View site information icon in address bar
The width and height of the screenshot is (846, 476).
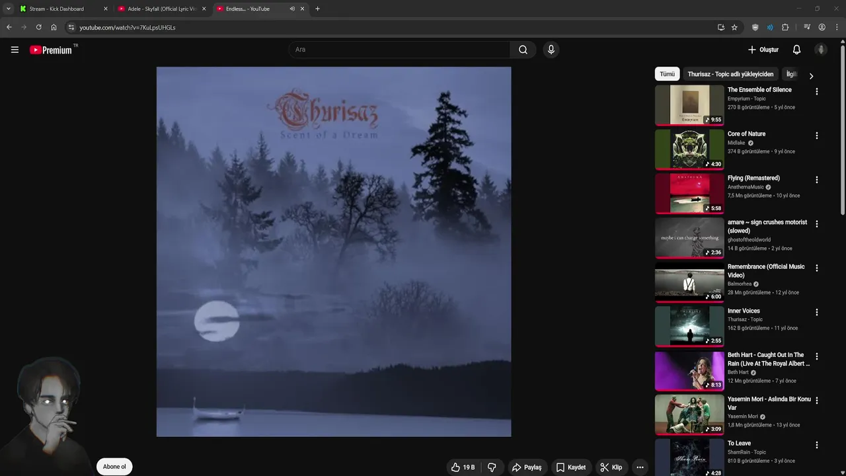pos(71,27)
